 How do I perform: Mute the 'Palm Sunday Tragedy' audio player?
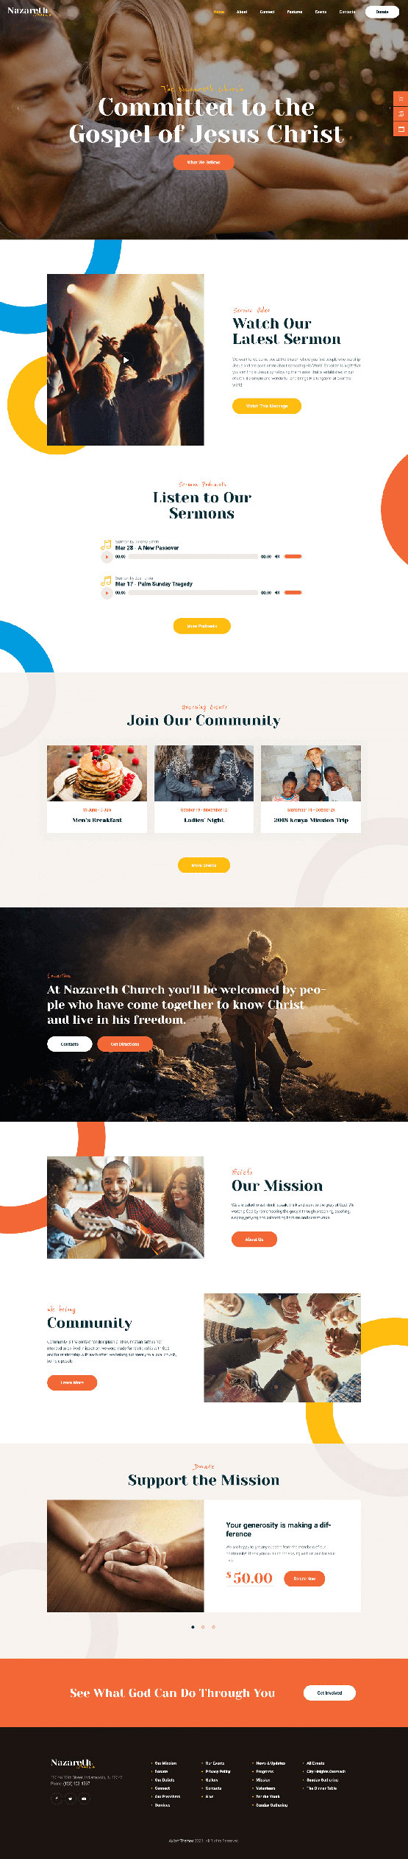[x=277, y=593]
